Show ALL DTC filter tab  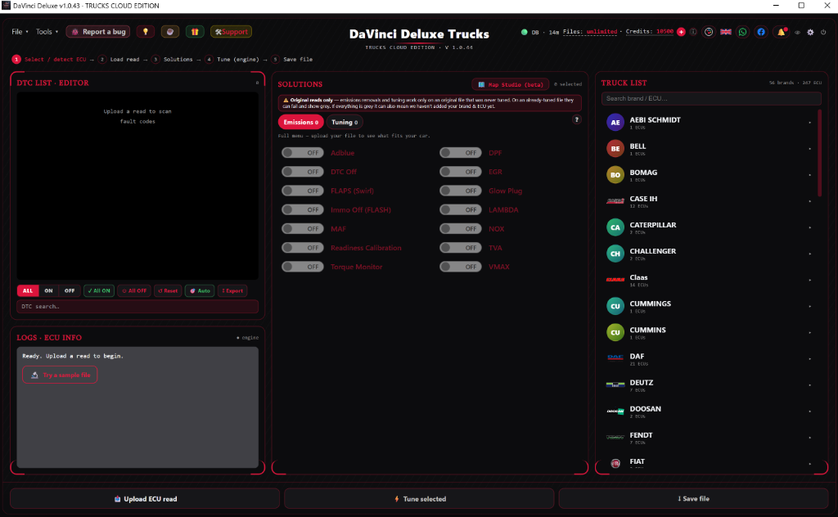(28, 291)
